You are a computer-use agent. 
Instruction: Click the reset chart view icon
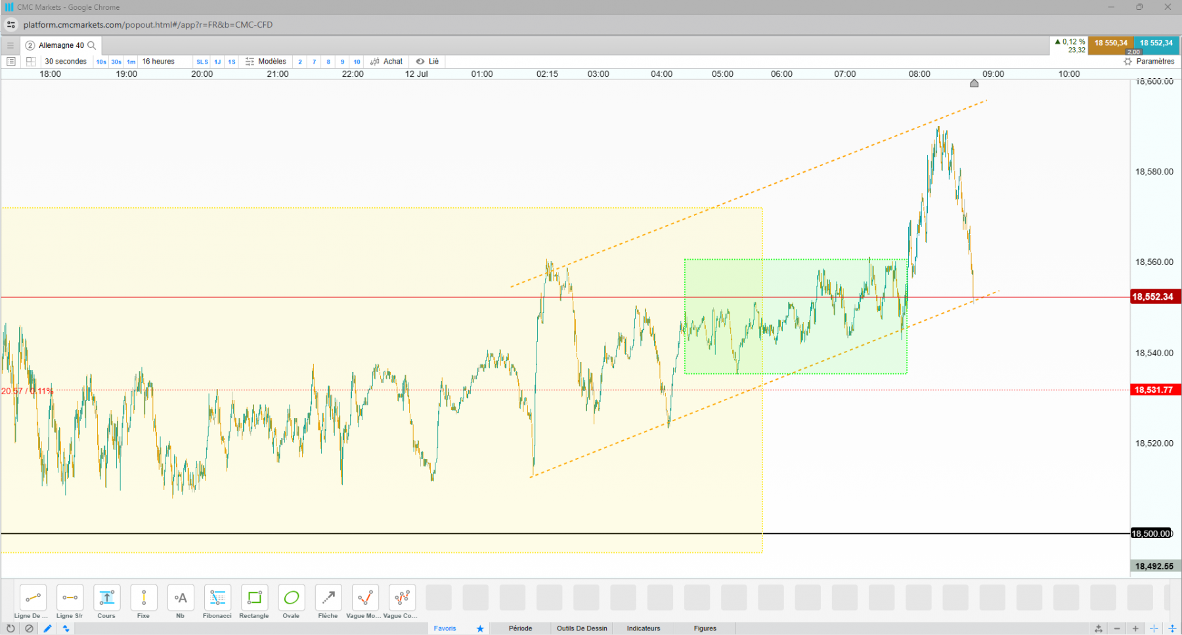pyautogui.click(x=1099, y=628)
